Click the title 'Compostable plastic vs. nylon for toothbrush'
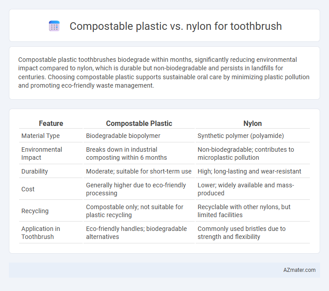 176,26
